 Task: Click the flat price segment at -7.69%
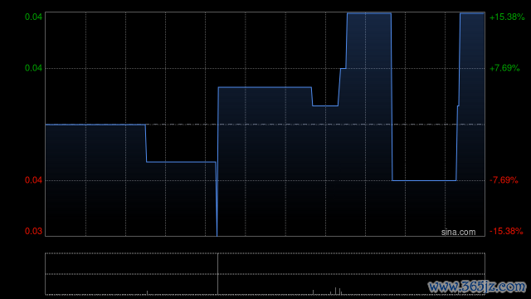coord(424,180)
